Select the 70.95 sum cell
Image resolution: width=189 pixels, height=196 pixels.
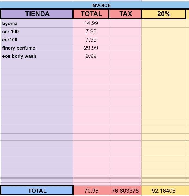click(91, 191)
